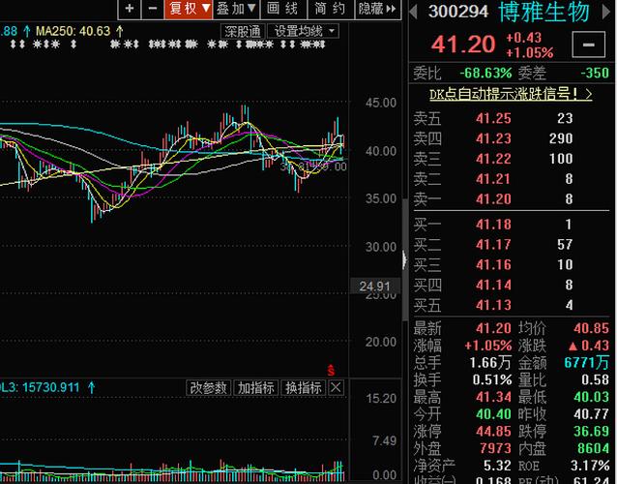Click 金额 value 6771万
The image size is (617, 484).
point(587,362)
